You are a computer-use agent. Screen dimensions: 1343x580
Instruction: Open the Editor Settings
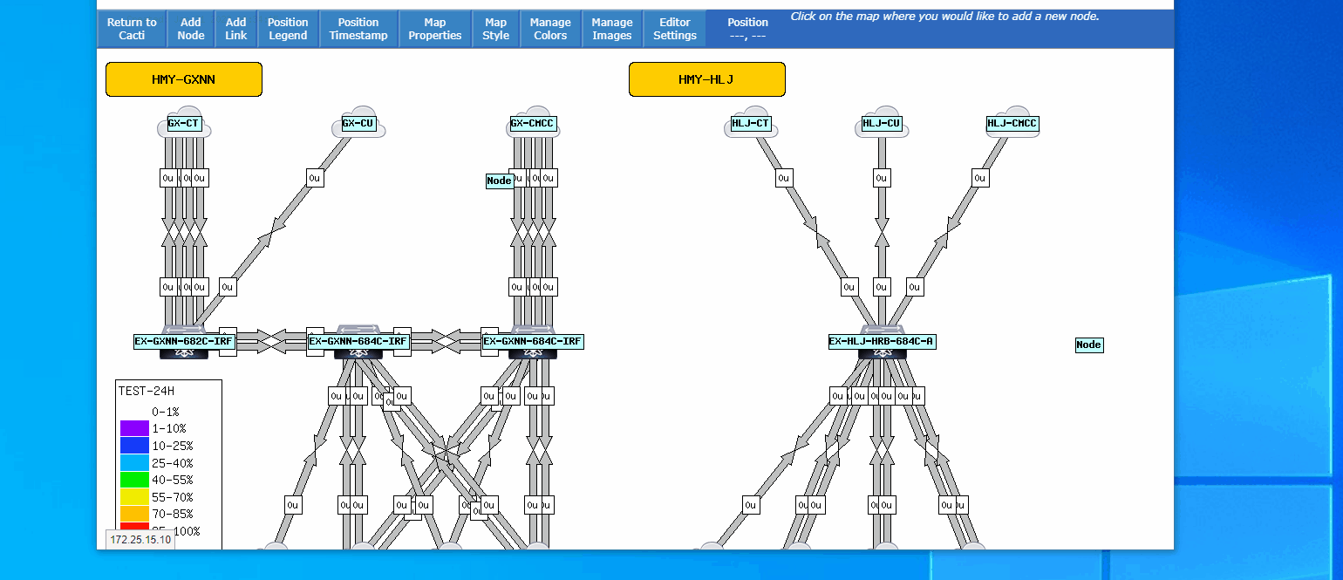(x=674, y=28)
